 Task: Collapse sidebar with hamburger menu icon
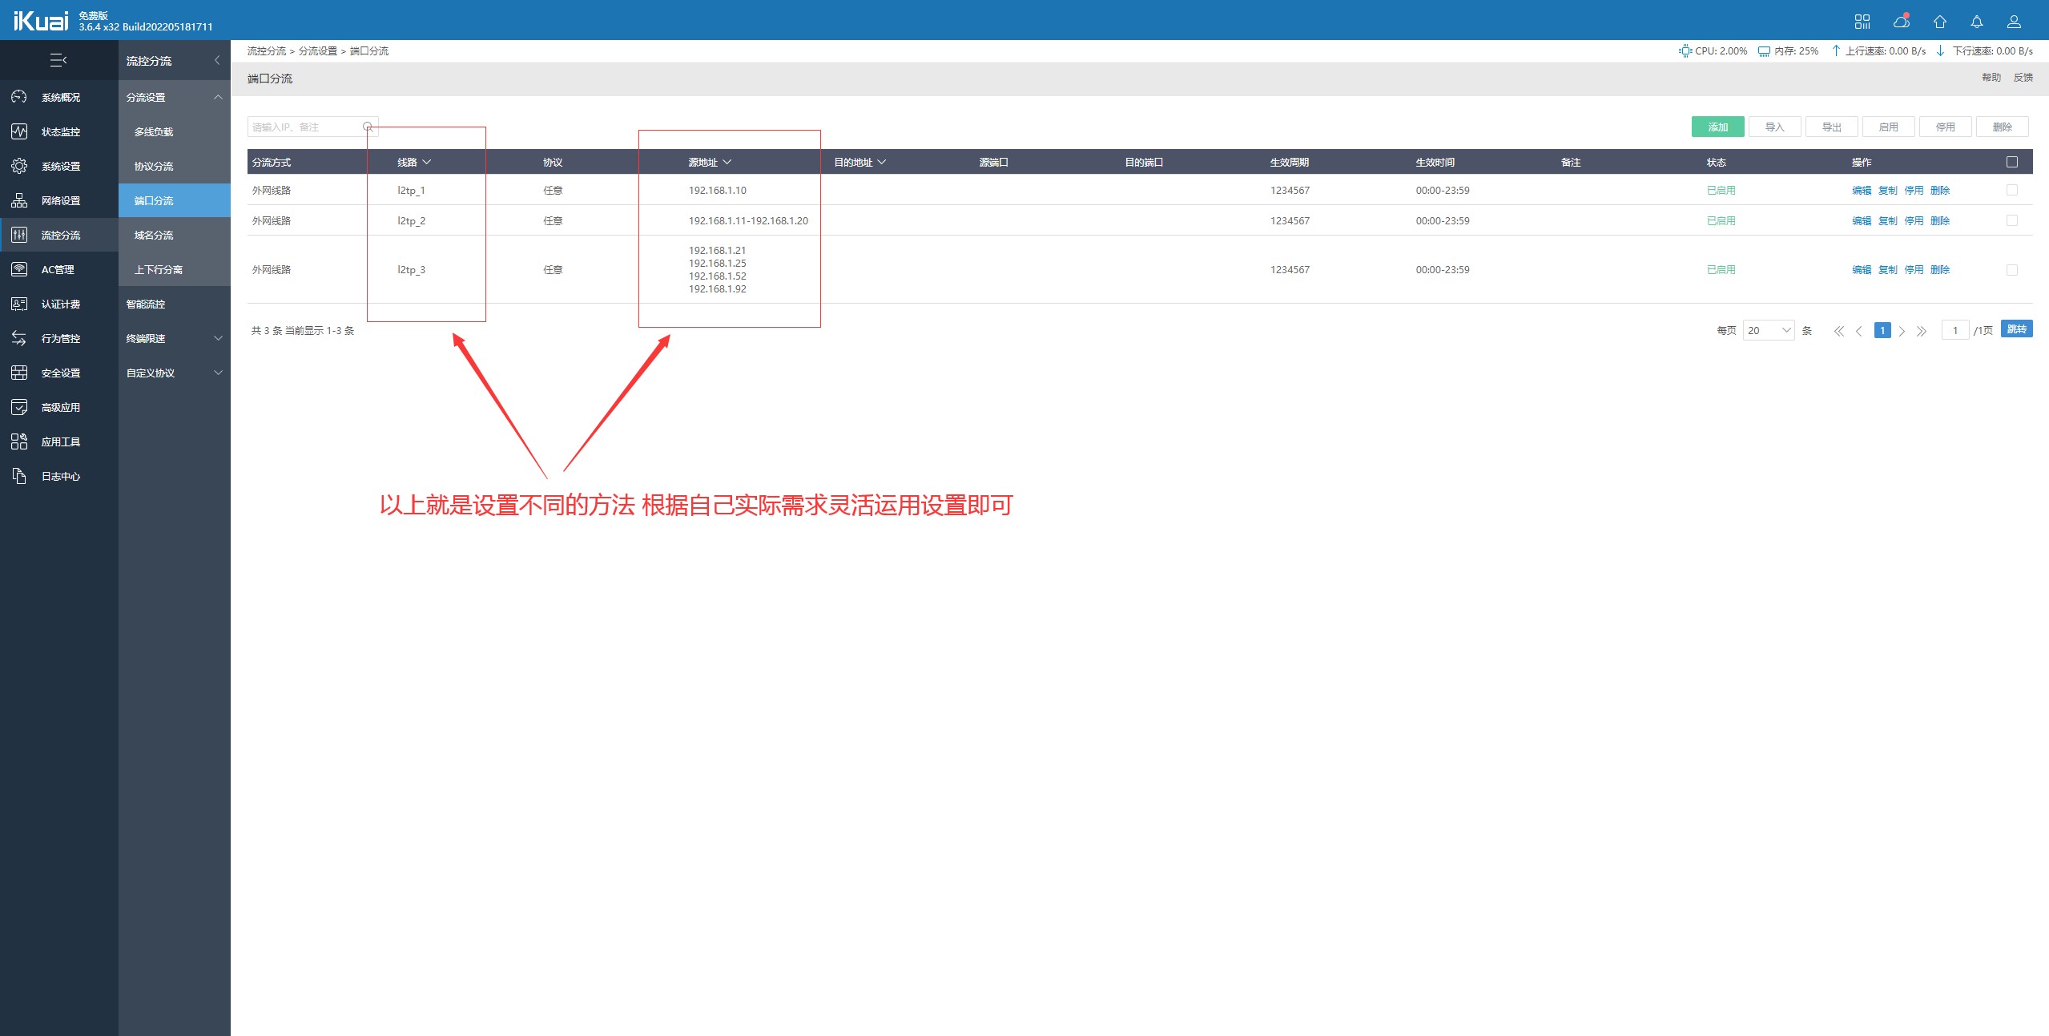pyautogui.click(x=58, y=60)
